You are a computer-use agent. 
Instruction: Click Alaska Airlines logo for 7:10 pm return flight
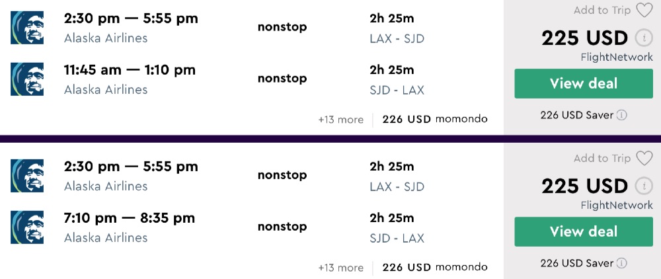pyautogui.click(x=27, y=227)
